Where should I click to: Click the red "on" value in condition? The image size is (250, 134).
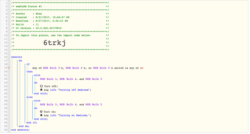(142, 68)
